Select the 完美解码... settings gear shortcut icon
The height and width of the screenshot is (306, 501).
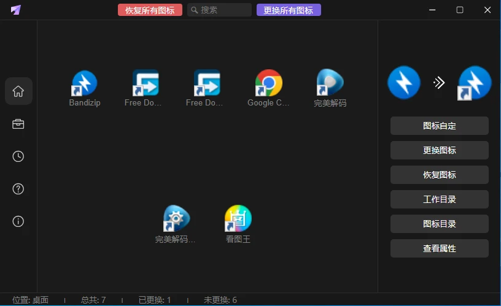click(x=176, y=218)
